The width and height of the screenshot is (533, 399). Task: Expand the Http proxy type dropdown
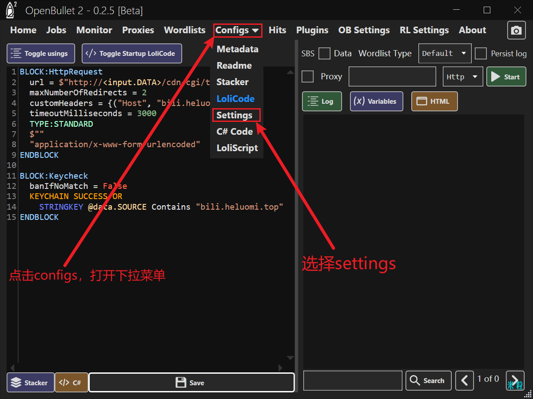(463, 77)
